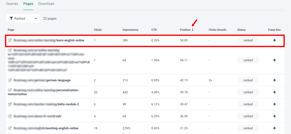Click the position value 31.29
291x134 pixels.
(184, 128)
